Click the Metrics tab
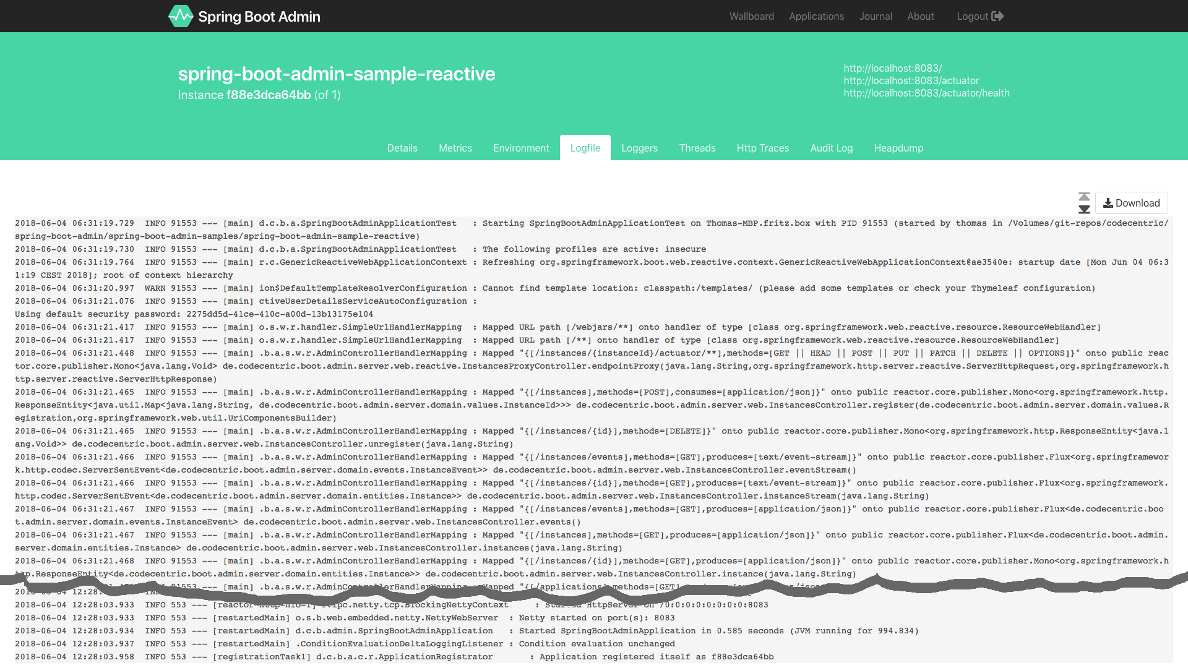 [x=455, y=148]
